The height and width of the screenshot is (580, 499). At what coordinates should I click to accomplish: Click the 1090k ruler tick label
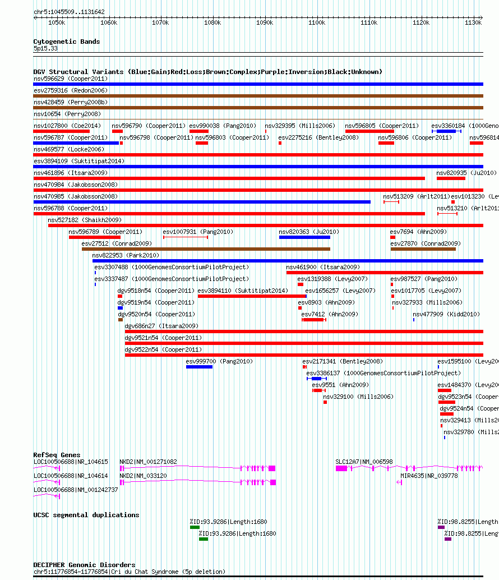pos(265,23)
